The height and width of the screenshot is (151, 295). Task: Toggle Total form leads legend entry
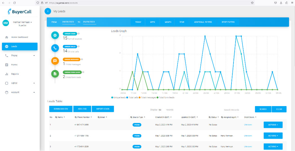click(166, 97)
